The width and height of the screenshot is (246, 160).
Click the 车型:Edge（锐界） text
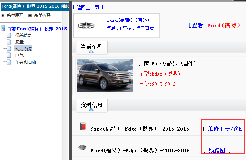pos(160,74)
